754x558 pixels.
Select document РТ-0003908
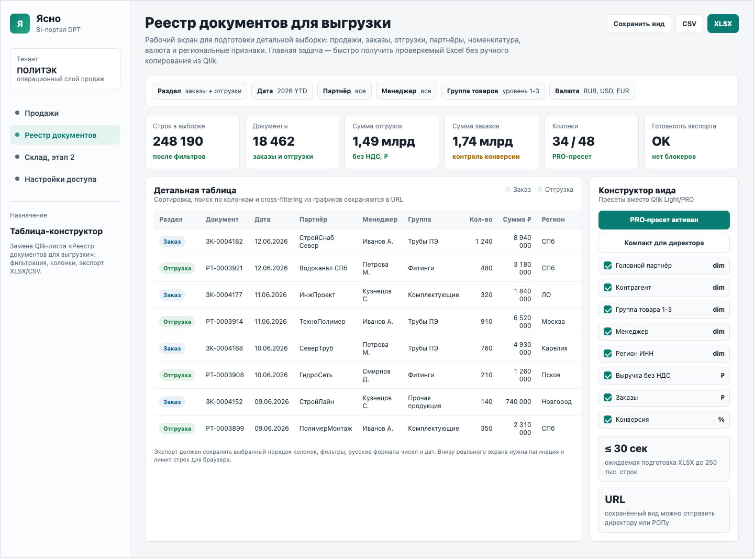(x=225, y=375)
